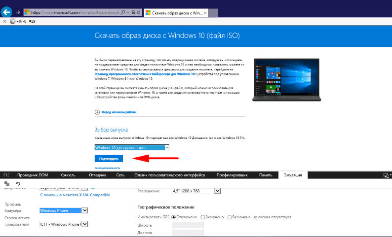Select the GPS 'Включено' radio button
Screen dimensions: 392x237
203,217
